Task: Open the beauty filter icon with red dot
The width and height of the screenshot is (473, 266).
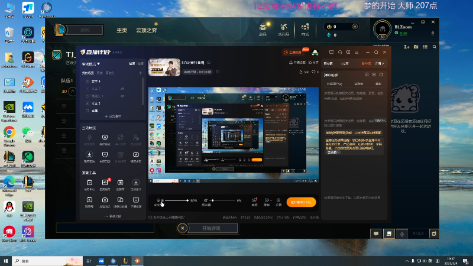Action: click(254, 202)
